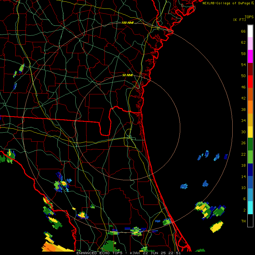Click the "30" scale label

coord(243,132)
